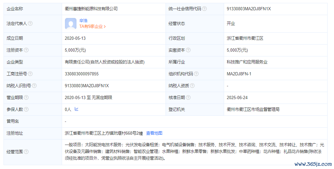Click taxpayer ID value beside 纳税人识别号
Screen dimensions: 334x169
click(x=87, y=86)
